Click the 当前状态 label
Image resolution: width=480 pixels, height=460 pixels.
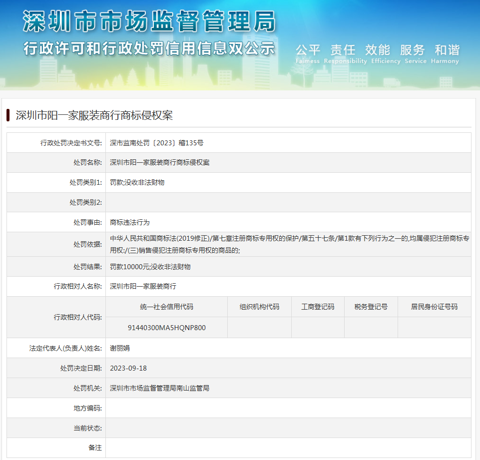[x=87, y=428]
